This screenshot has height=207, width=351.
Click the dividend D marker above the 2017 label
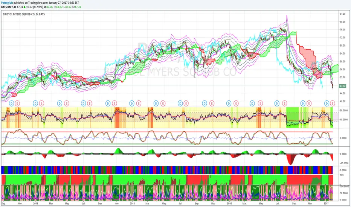pyautogui.click(x=327, y=103)
